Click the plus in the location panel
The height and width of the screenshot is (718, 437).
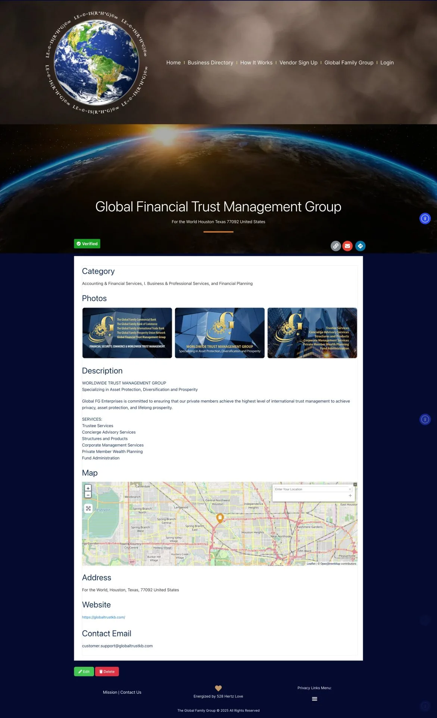click(350, 495)
